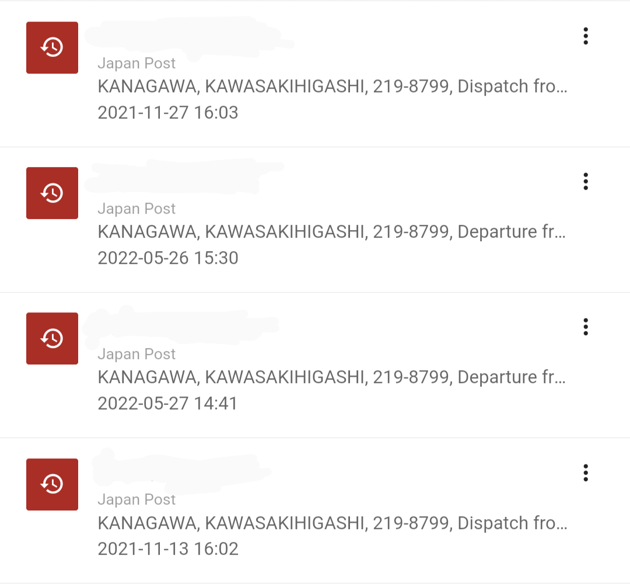Open status text of 2021-11-27 Dispatch entry
Viewport: 630px width, 584px height.
332,86
